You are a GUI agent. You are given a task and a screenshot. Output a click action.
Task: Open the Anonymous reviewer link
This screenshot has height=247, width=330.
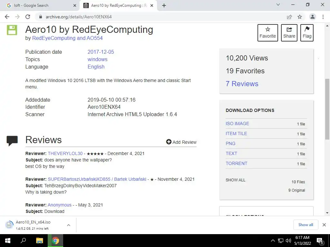[60, 205]
